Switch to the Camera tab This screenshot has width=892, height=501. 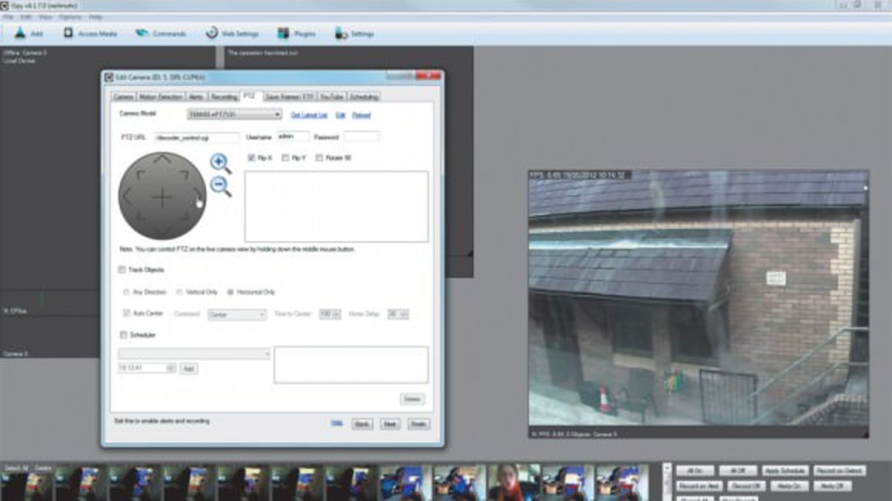[124, 97]
